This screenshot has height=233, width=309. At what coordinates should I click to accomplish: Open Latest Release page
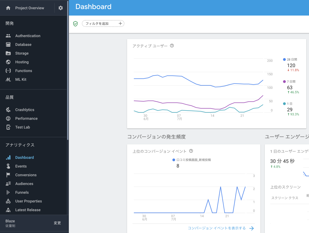tap(28, 210)
